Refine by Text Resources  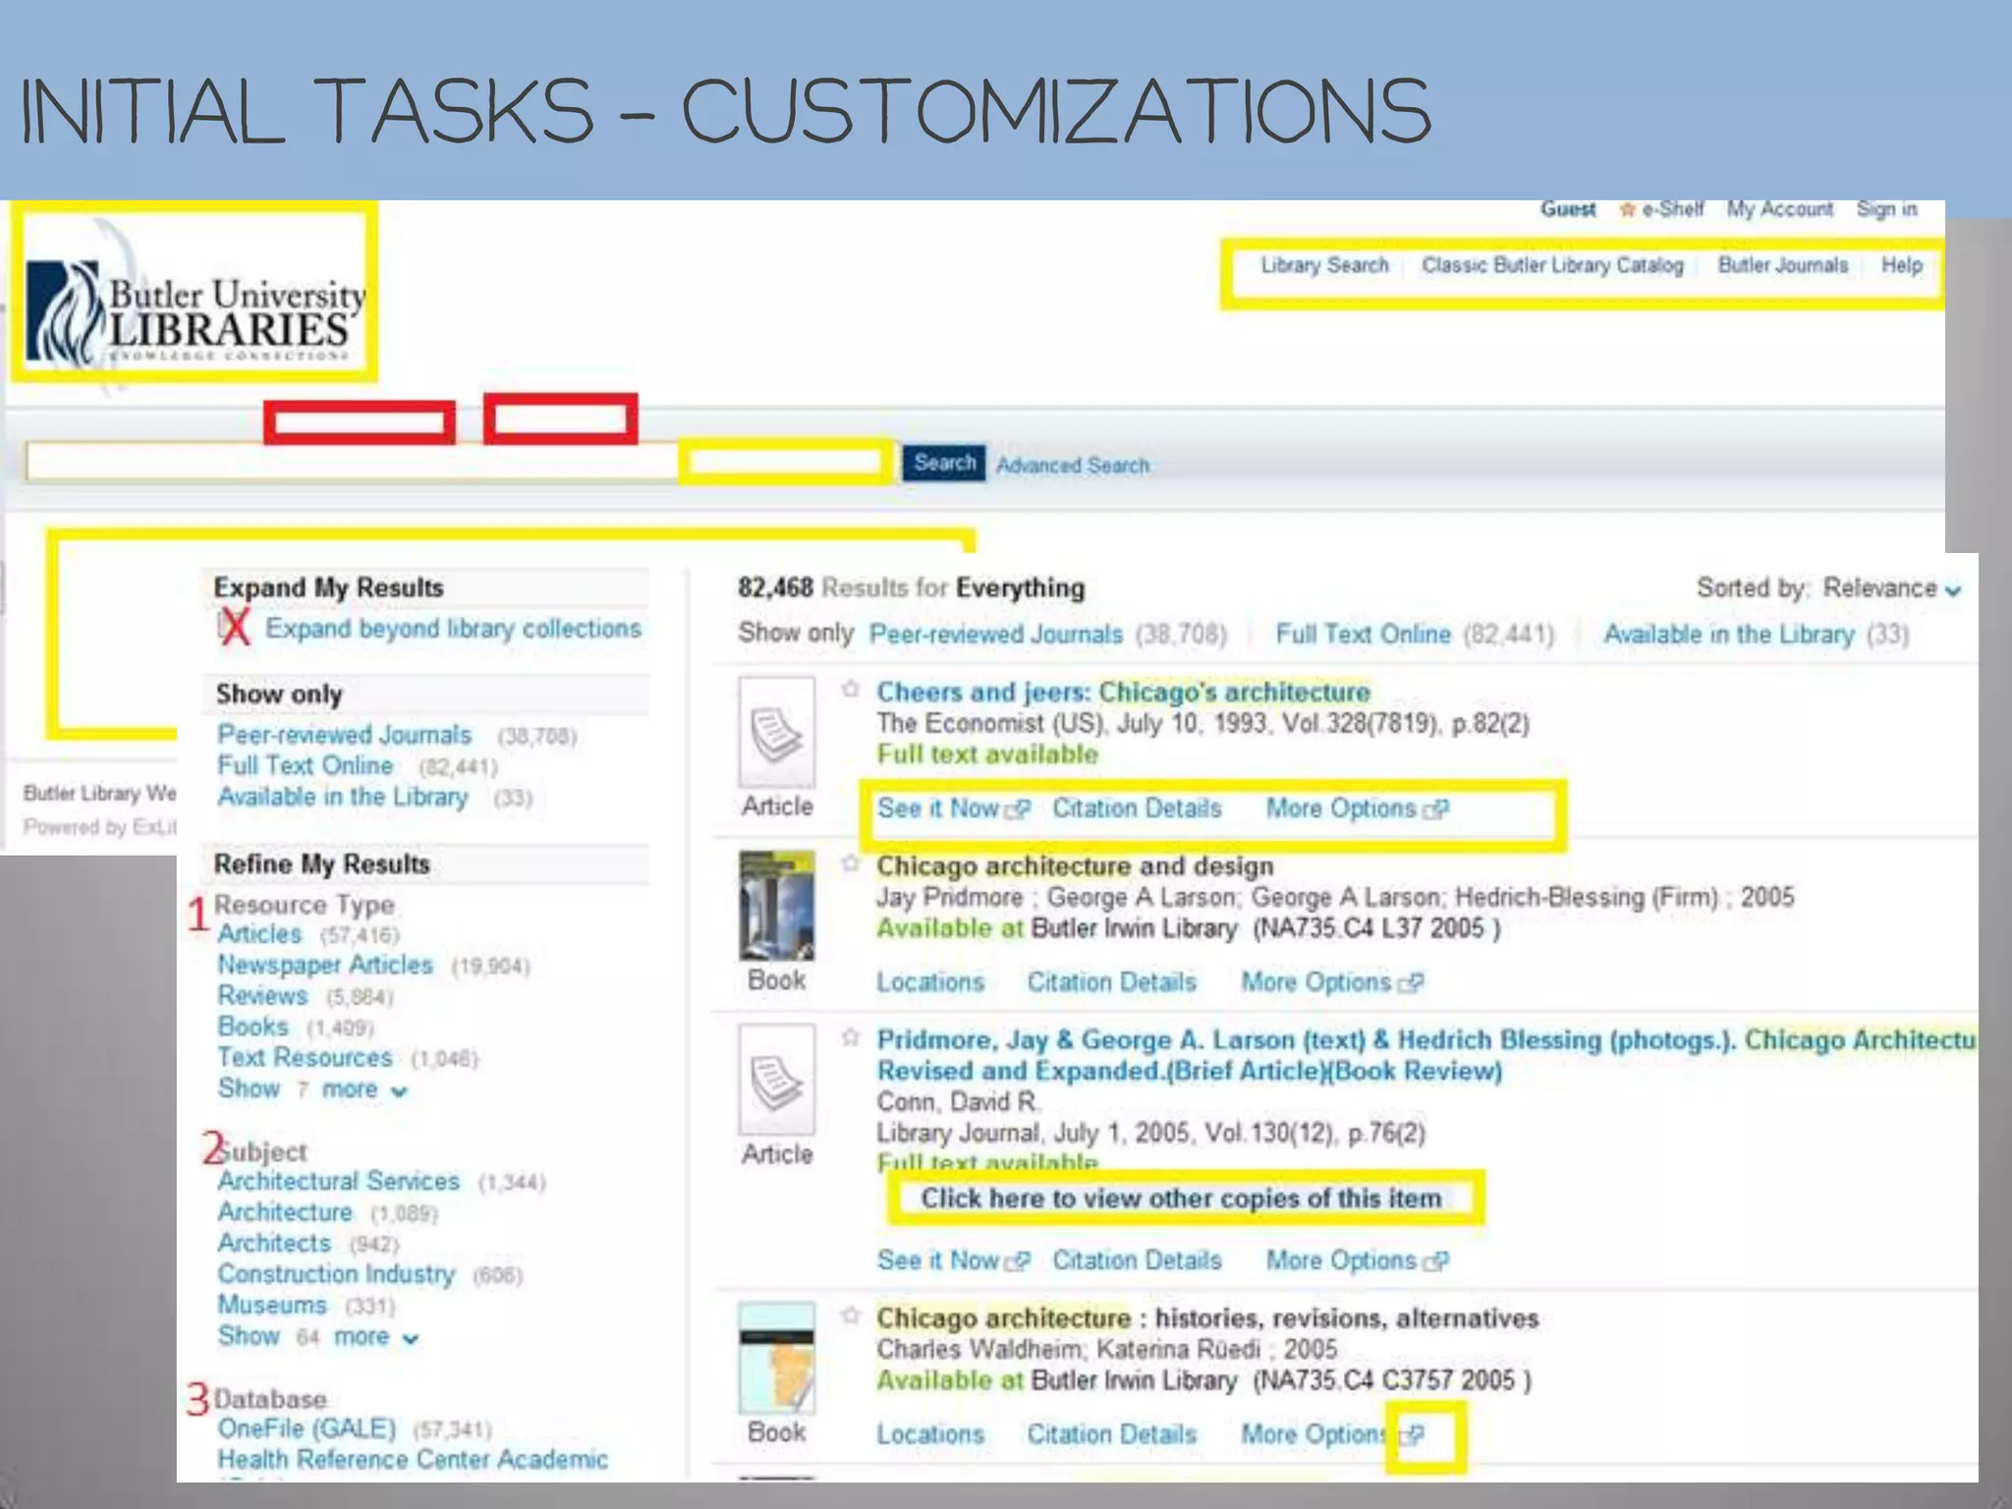[305, 1058]
